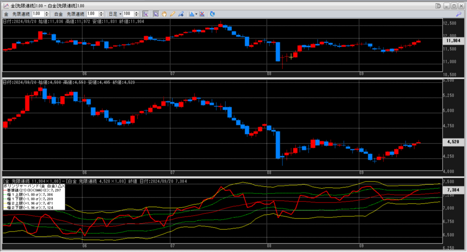Open the bar chart indicator icon
This screenshot has height=252, width=467.
pos(191,14)
